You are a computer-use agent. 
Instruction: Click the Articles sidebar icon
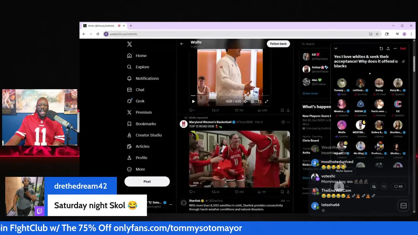129,147
